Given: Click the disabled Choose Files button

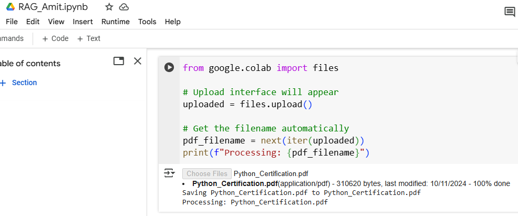Looking at the screenshot, I should 207,174.
